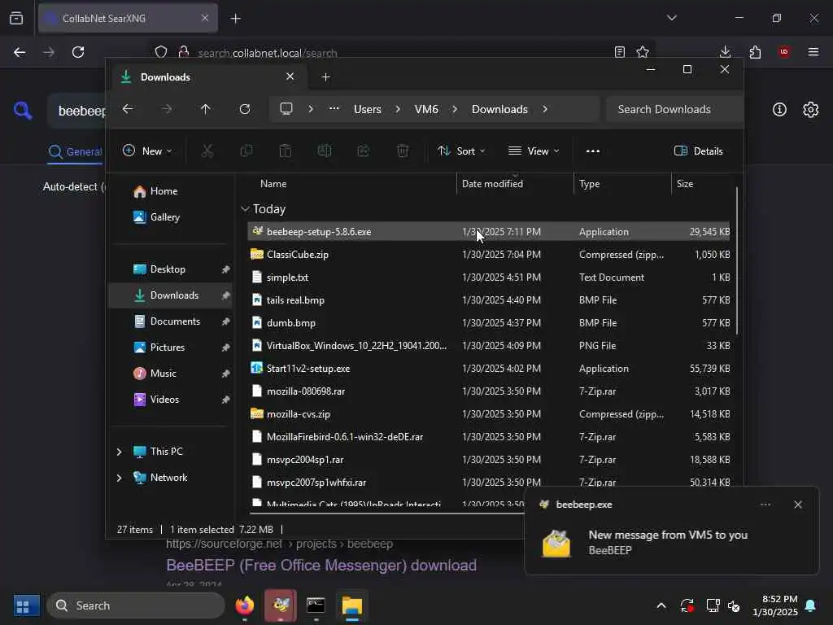The height and width of the screenshot is (625, 833).
Task: Open the New dropdown menu
Action: point(148,151)
